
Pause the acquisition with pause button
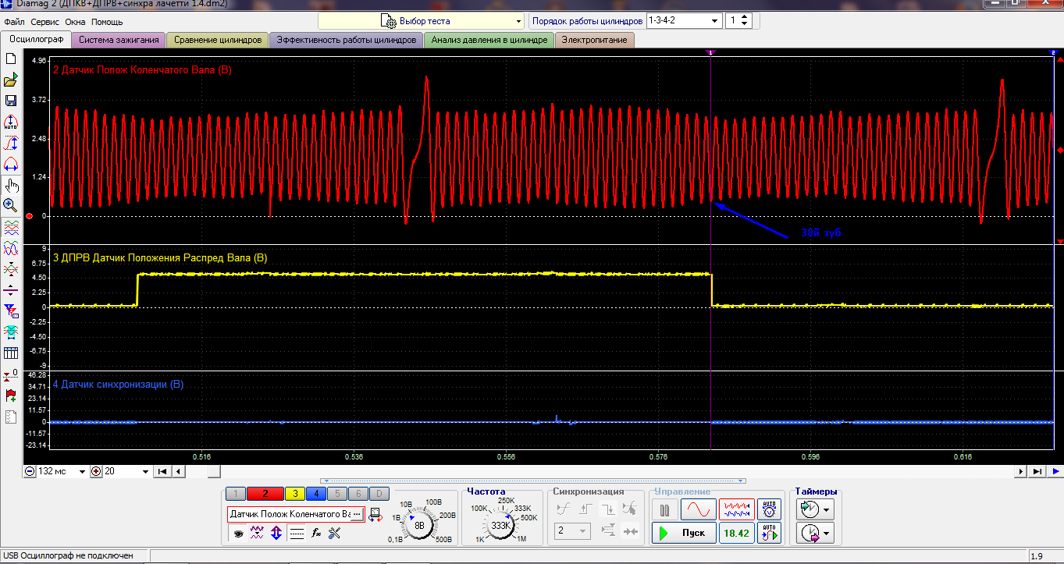click(665, 510)
